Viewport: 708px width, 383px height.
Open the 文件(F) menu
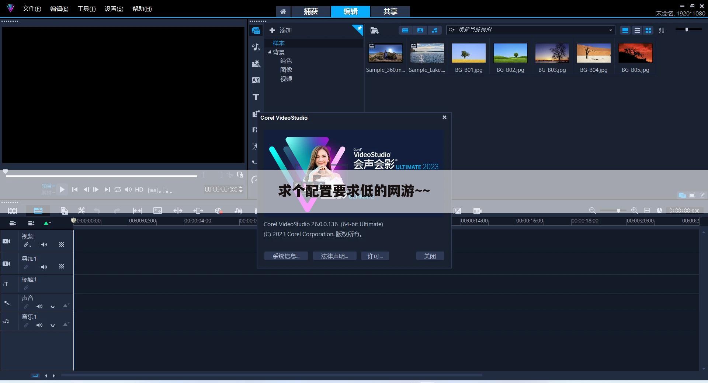(32, 9)
